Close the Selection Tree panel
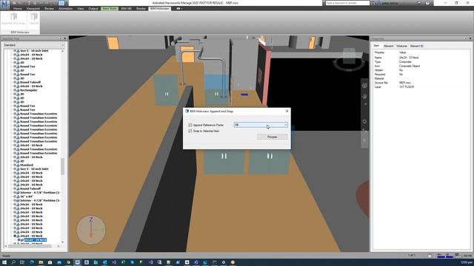Viewport: 474px width, 266px height. click(64, 38)
